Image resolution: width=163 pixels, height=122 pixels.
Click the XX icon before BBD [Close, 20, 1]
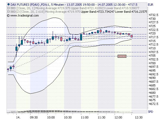[x=9, y=8]
